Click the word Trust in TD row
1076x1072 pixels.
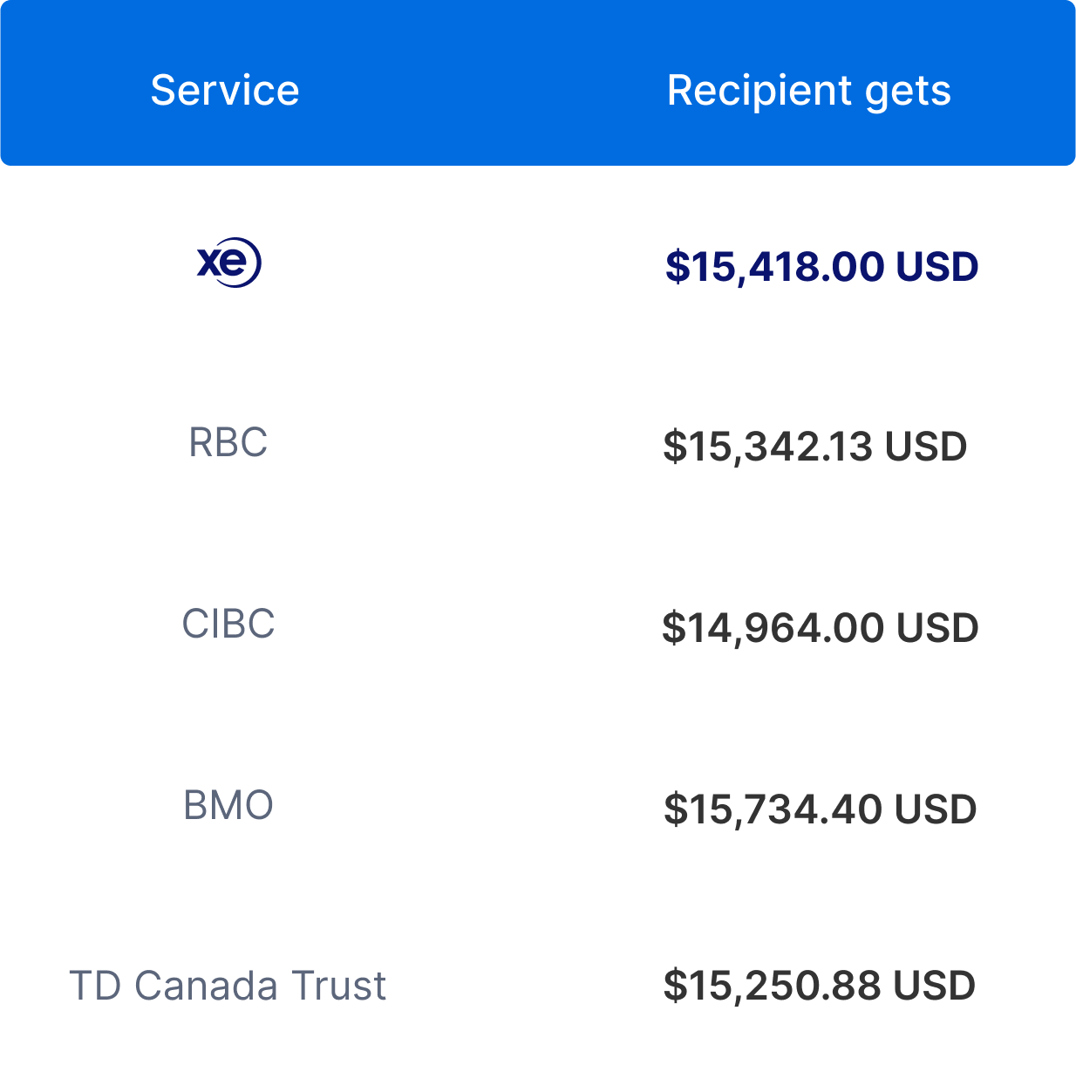(338, 986)
